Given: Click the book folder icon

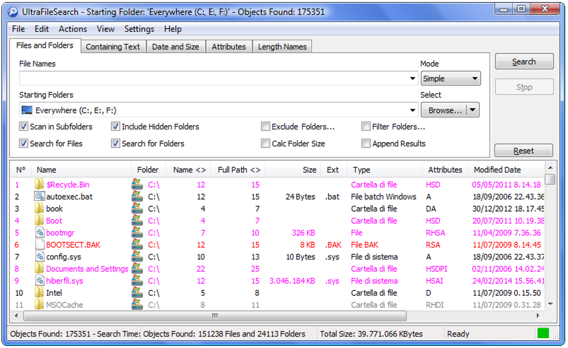Looking at the screenshot, I should click(39, 208).
